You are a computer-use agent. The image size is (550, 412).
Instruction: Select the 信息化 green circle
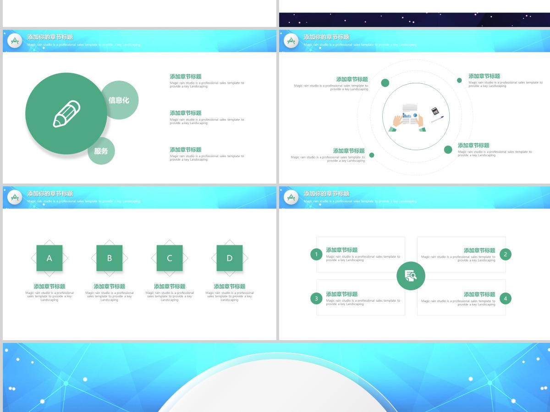(119, 100)
